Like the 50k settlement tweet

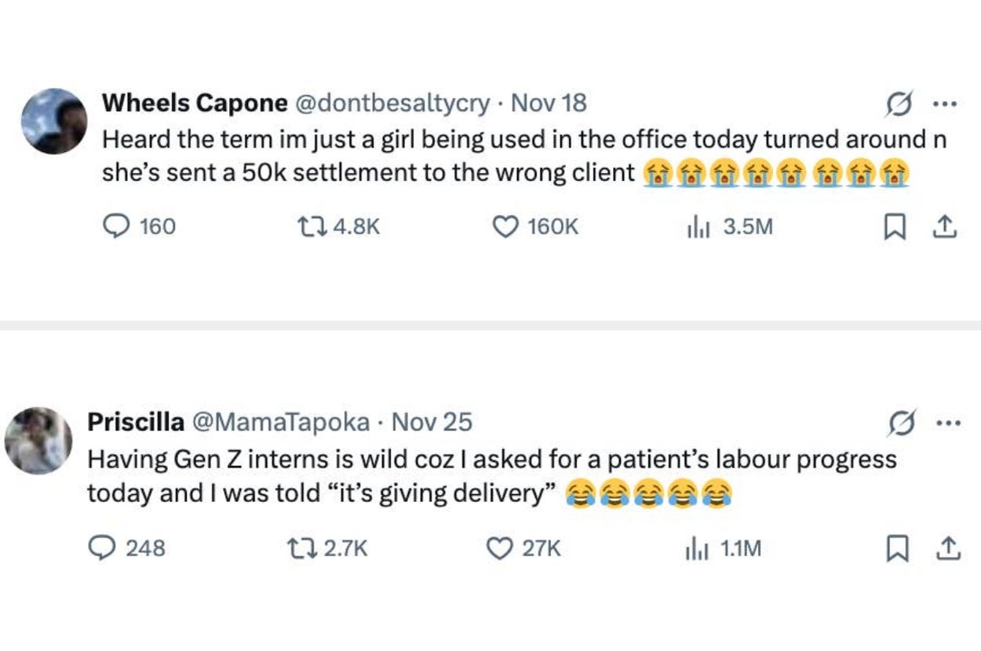(504, 227)
